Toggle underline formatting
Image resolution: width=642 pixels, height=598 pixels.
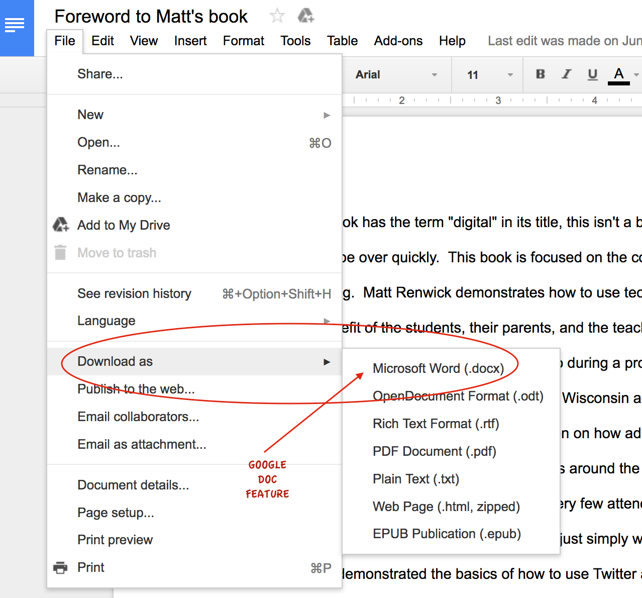pyautogui.click(x=592, y=74)
